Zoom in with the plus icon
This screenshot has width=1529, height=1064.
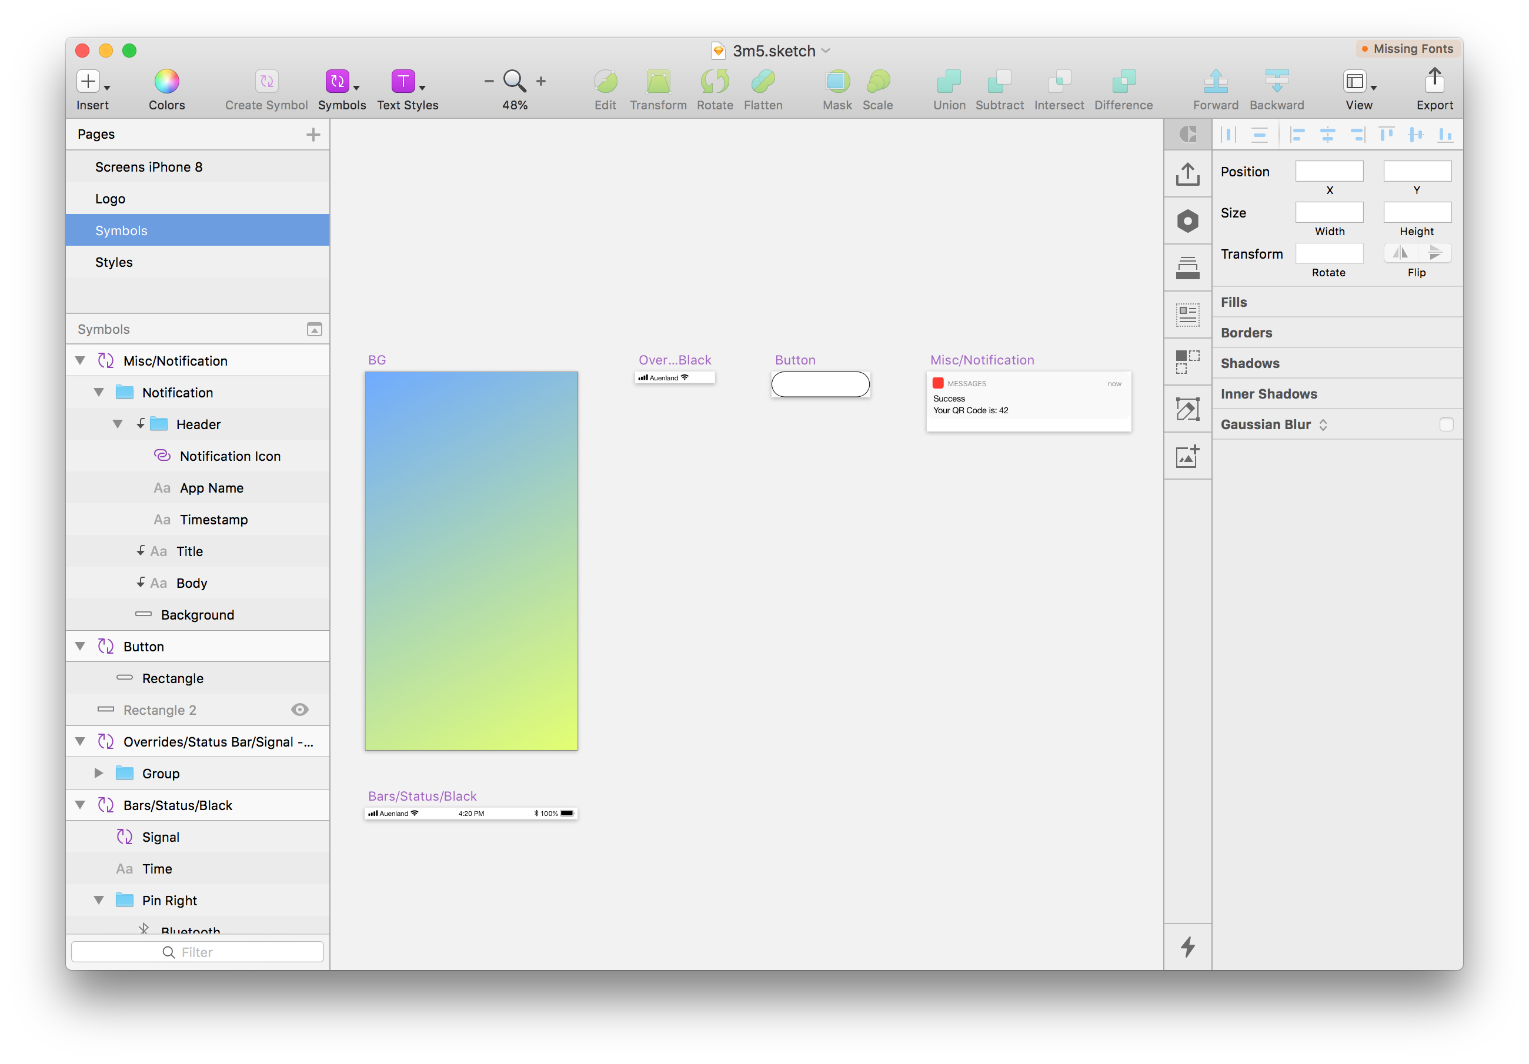click(541, 81)
